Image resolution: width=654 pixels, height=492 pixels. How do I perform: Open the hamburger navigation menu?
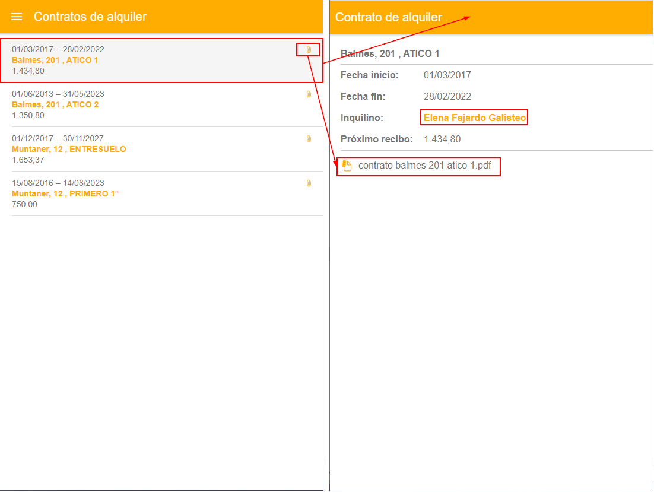[17, 17]
